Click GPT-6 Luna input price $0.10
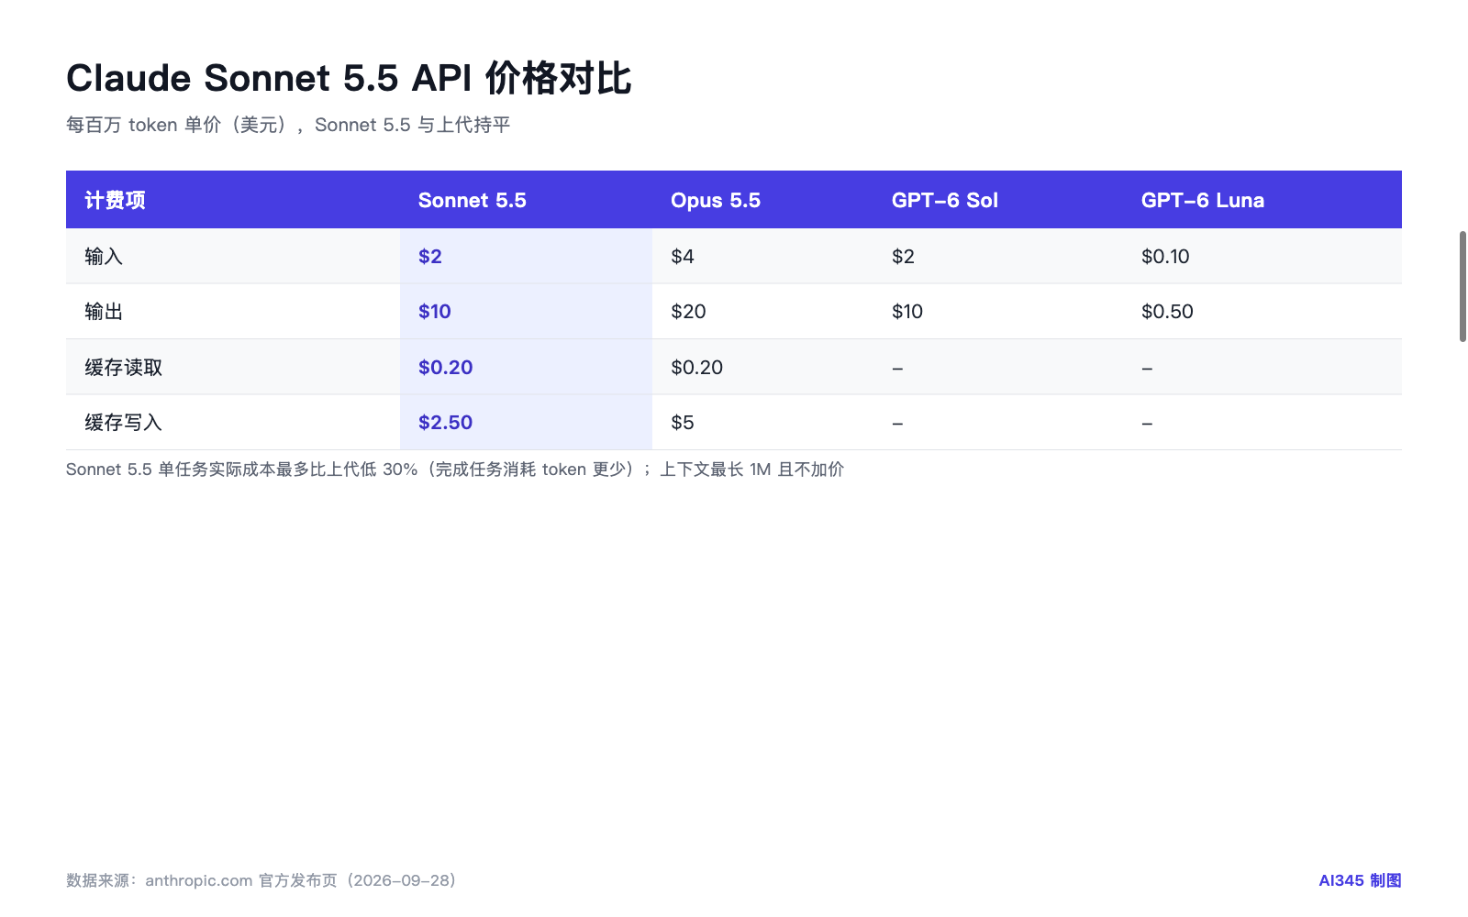Image resolution: width=1468 pixels, height=917 pixels. click(x=1165, y=257)
